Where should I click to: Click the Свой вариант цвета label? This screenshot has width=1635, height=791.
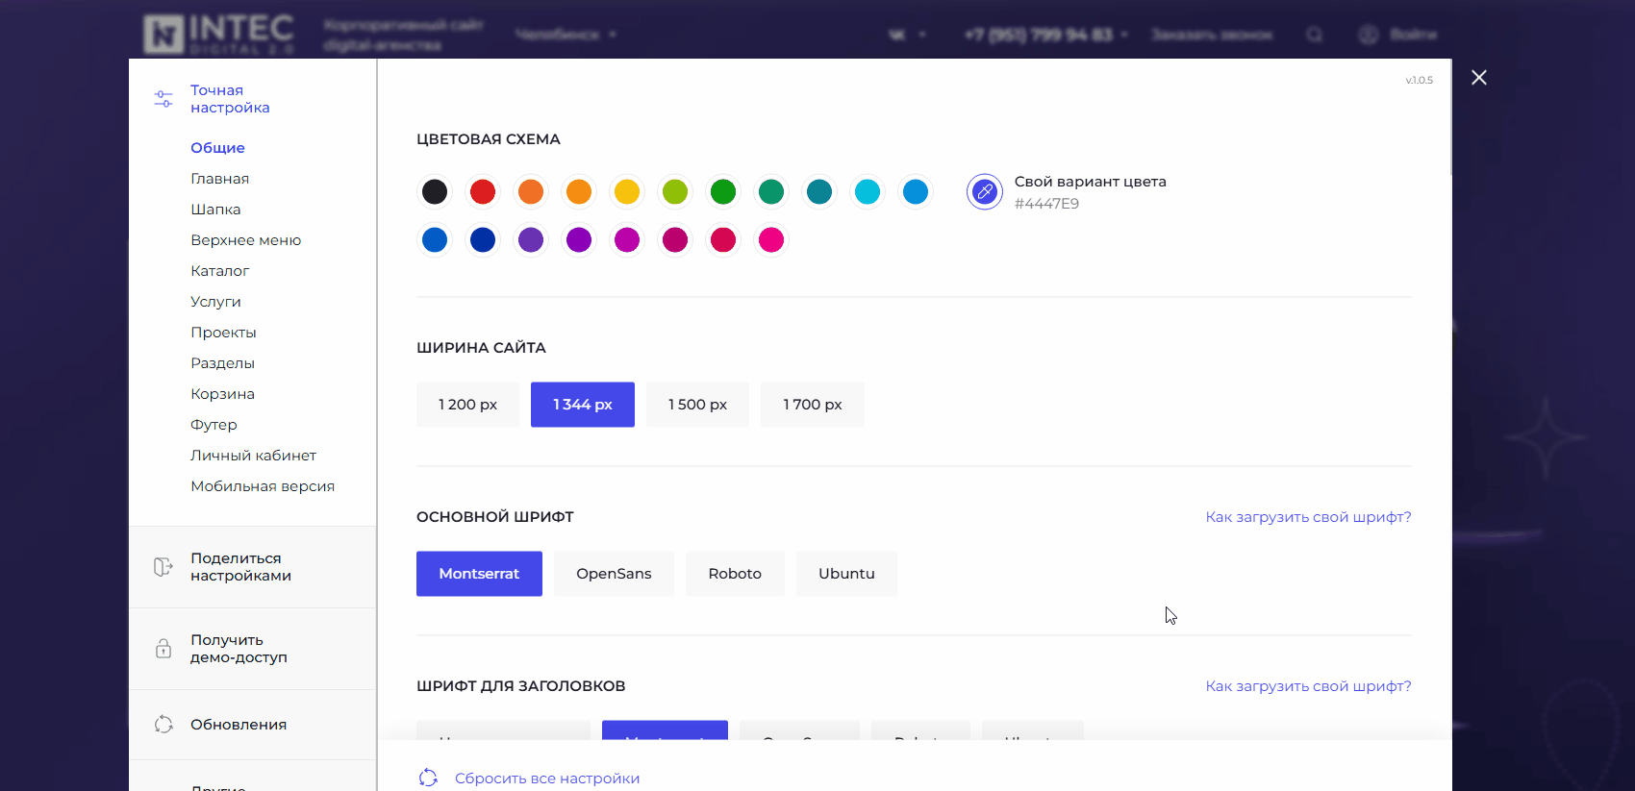[x=1090, y=182]
